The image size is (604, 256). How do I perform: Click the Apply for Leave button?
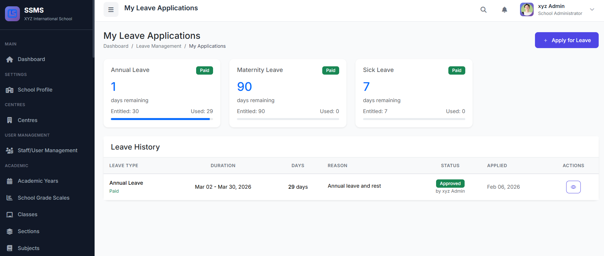point(566,40)
